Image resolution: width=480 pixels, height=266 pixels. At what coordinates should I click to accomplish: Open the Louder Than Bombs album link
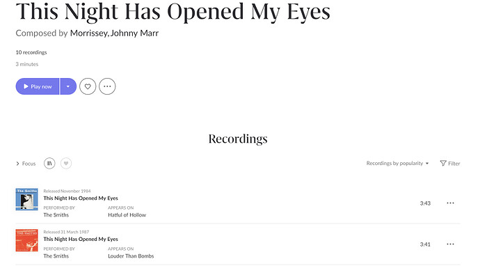131,256
